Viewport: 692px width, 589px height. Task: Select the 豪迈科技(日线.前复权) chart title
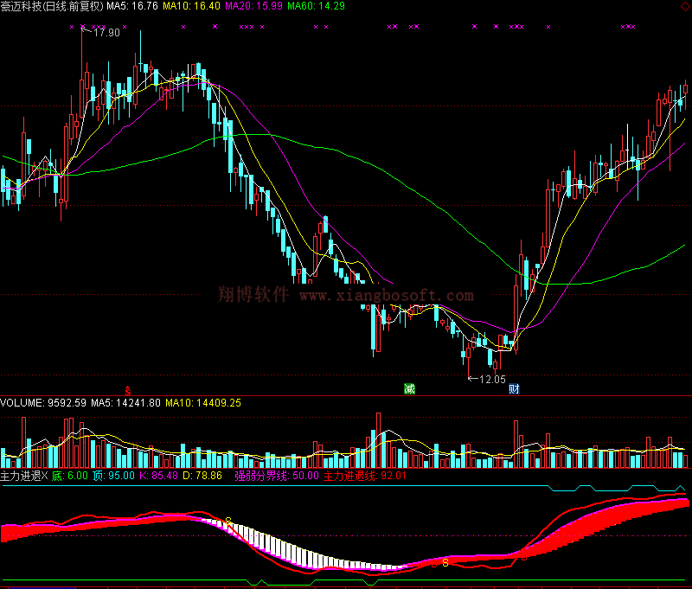click(x=52, y=6)
